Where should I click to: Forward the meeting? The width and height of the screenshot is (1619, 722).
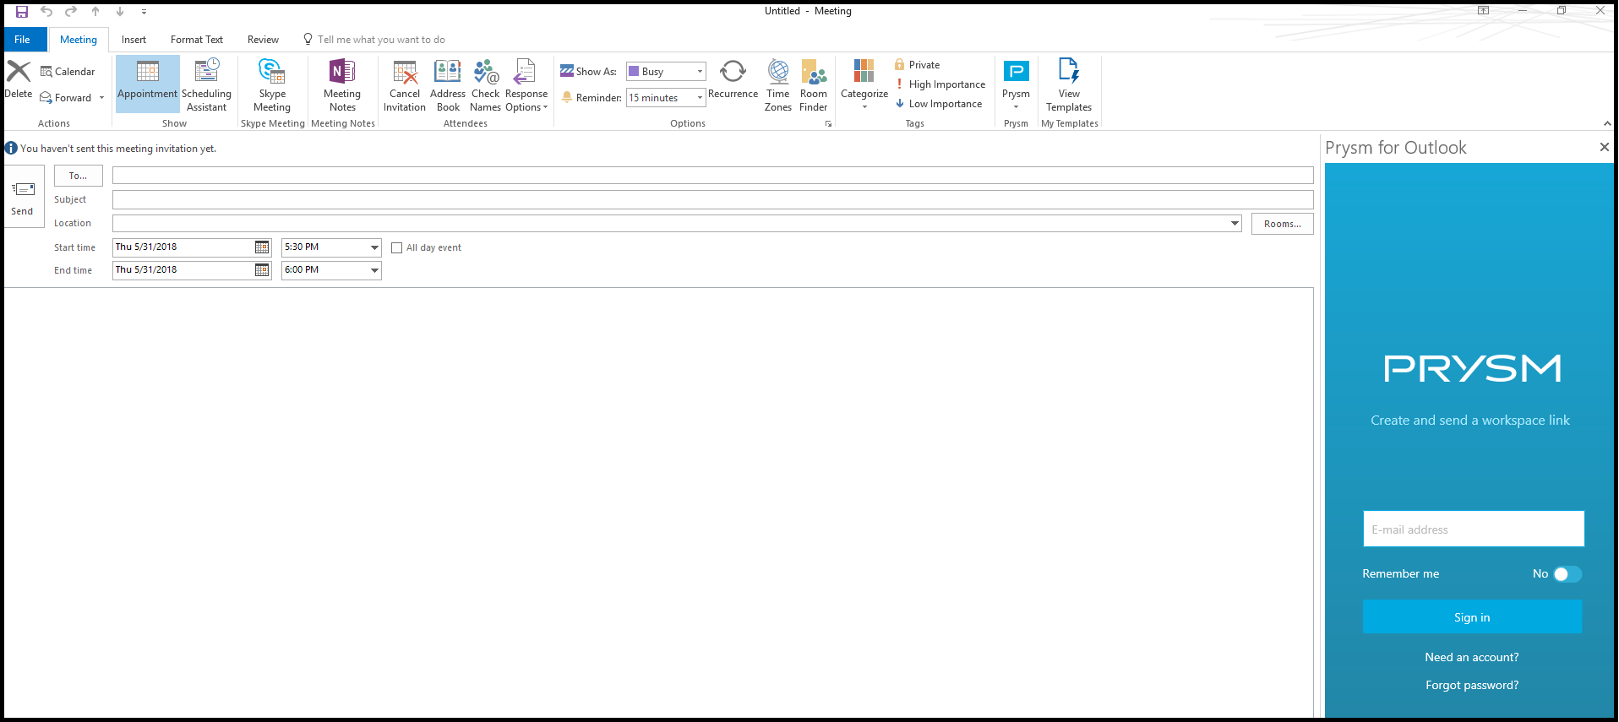(x=66, y=98)
